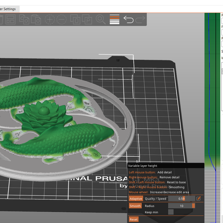Enable the Keep min checkbox
This screenshot has height=223, width=223.
(x=171, y=212)
